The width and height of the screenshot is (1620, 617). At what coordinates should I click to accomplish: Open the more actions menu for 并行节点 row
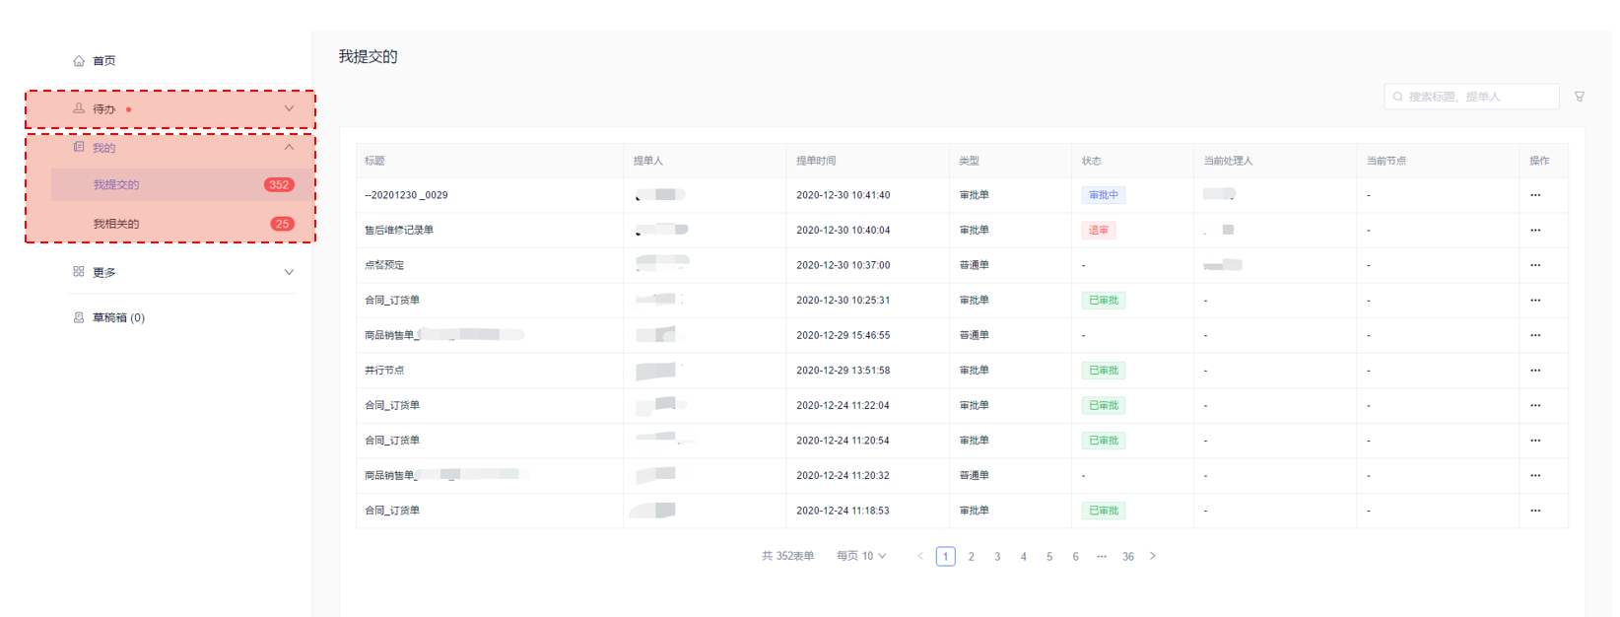pyautogui.click(x=1535, y=371)
